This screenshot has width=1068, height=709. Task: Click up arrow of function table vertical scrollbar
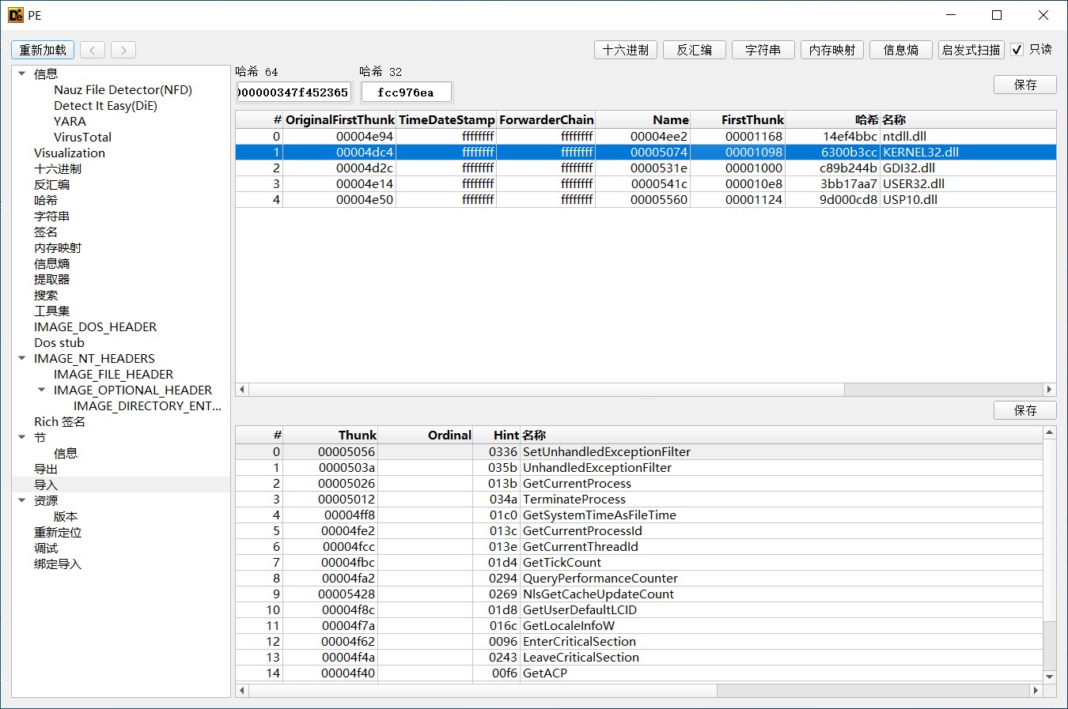tap(1050, 432)
